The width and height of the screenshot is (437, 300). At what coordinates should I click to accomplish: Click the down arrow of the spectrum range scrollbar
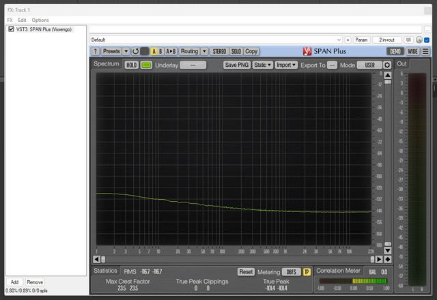coord(388,250)
